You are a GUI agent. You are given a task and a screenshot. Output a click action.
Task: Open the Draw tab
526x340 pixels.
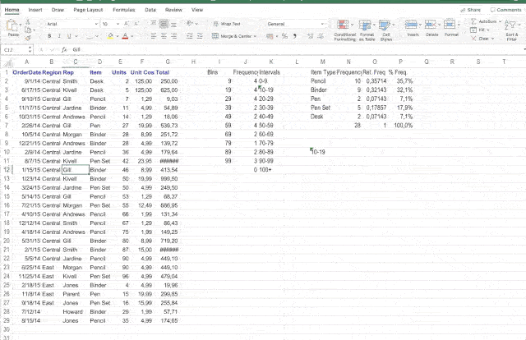(x=58, y=10)
